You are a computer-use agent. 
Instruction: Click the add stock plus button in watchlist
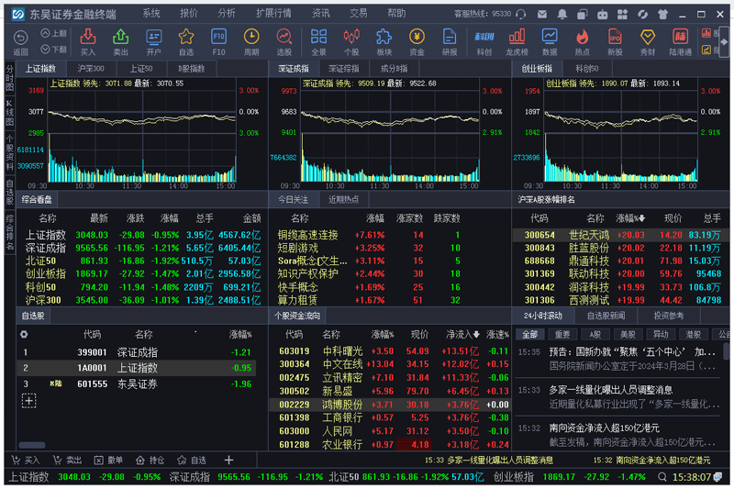point(29,401)
